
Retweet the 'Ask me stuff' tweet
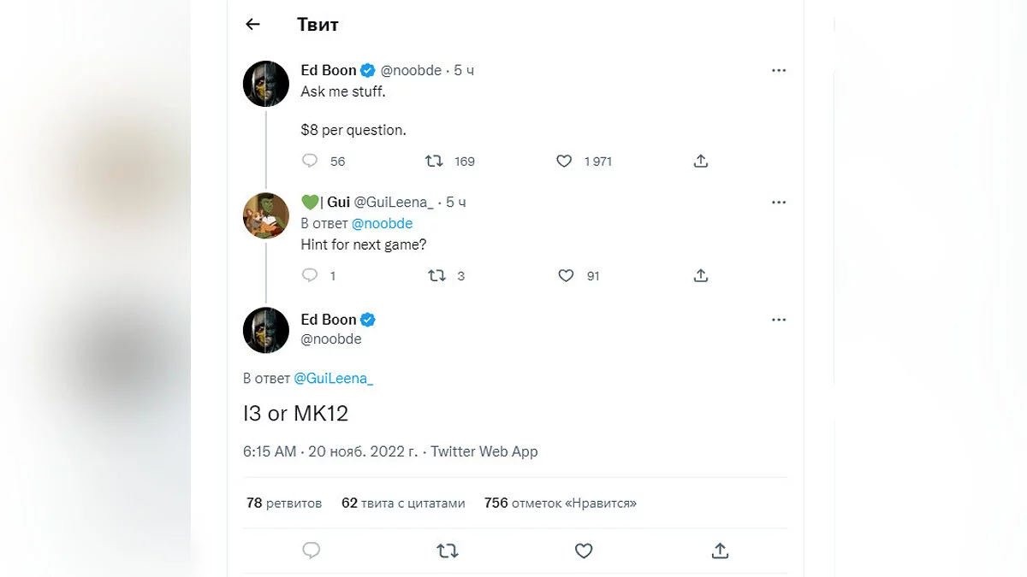click(x=435, y=161)
